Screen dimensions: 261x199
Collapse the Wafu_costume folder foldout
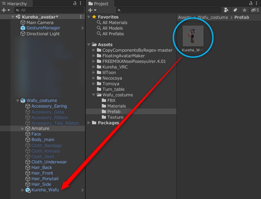coord(94,95)
